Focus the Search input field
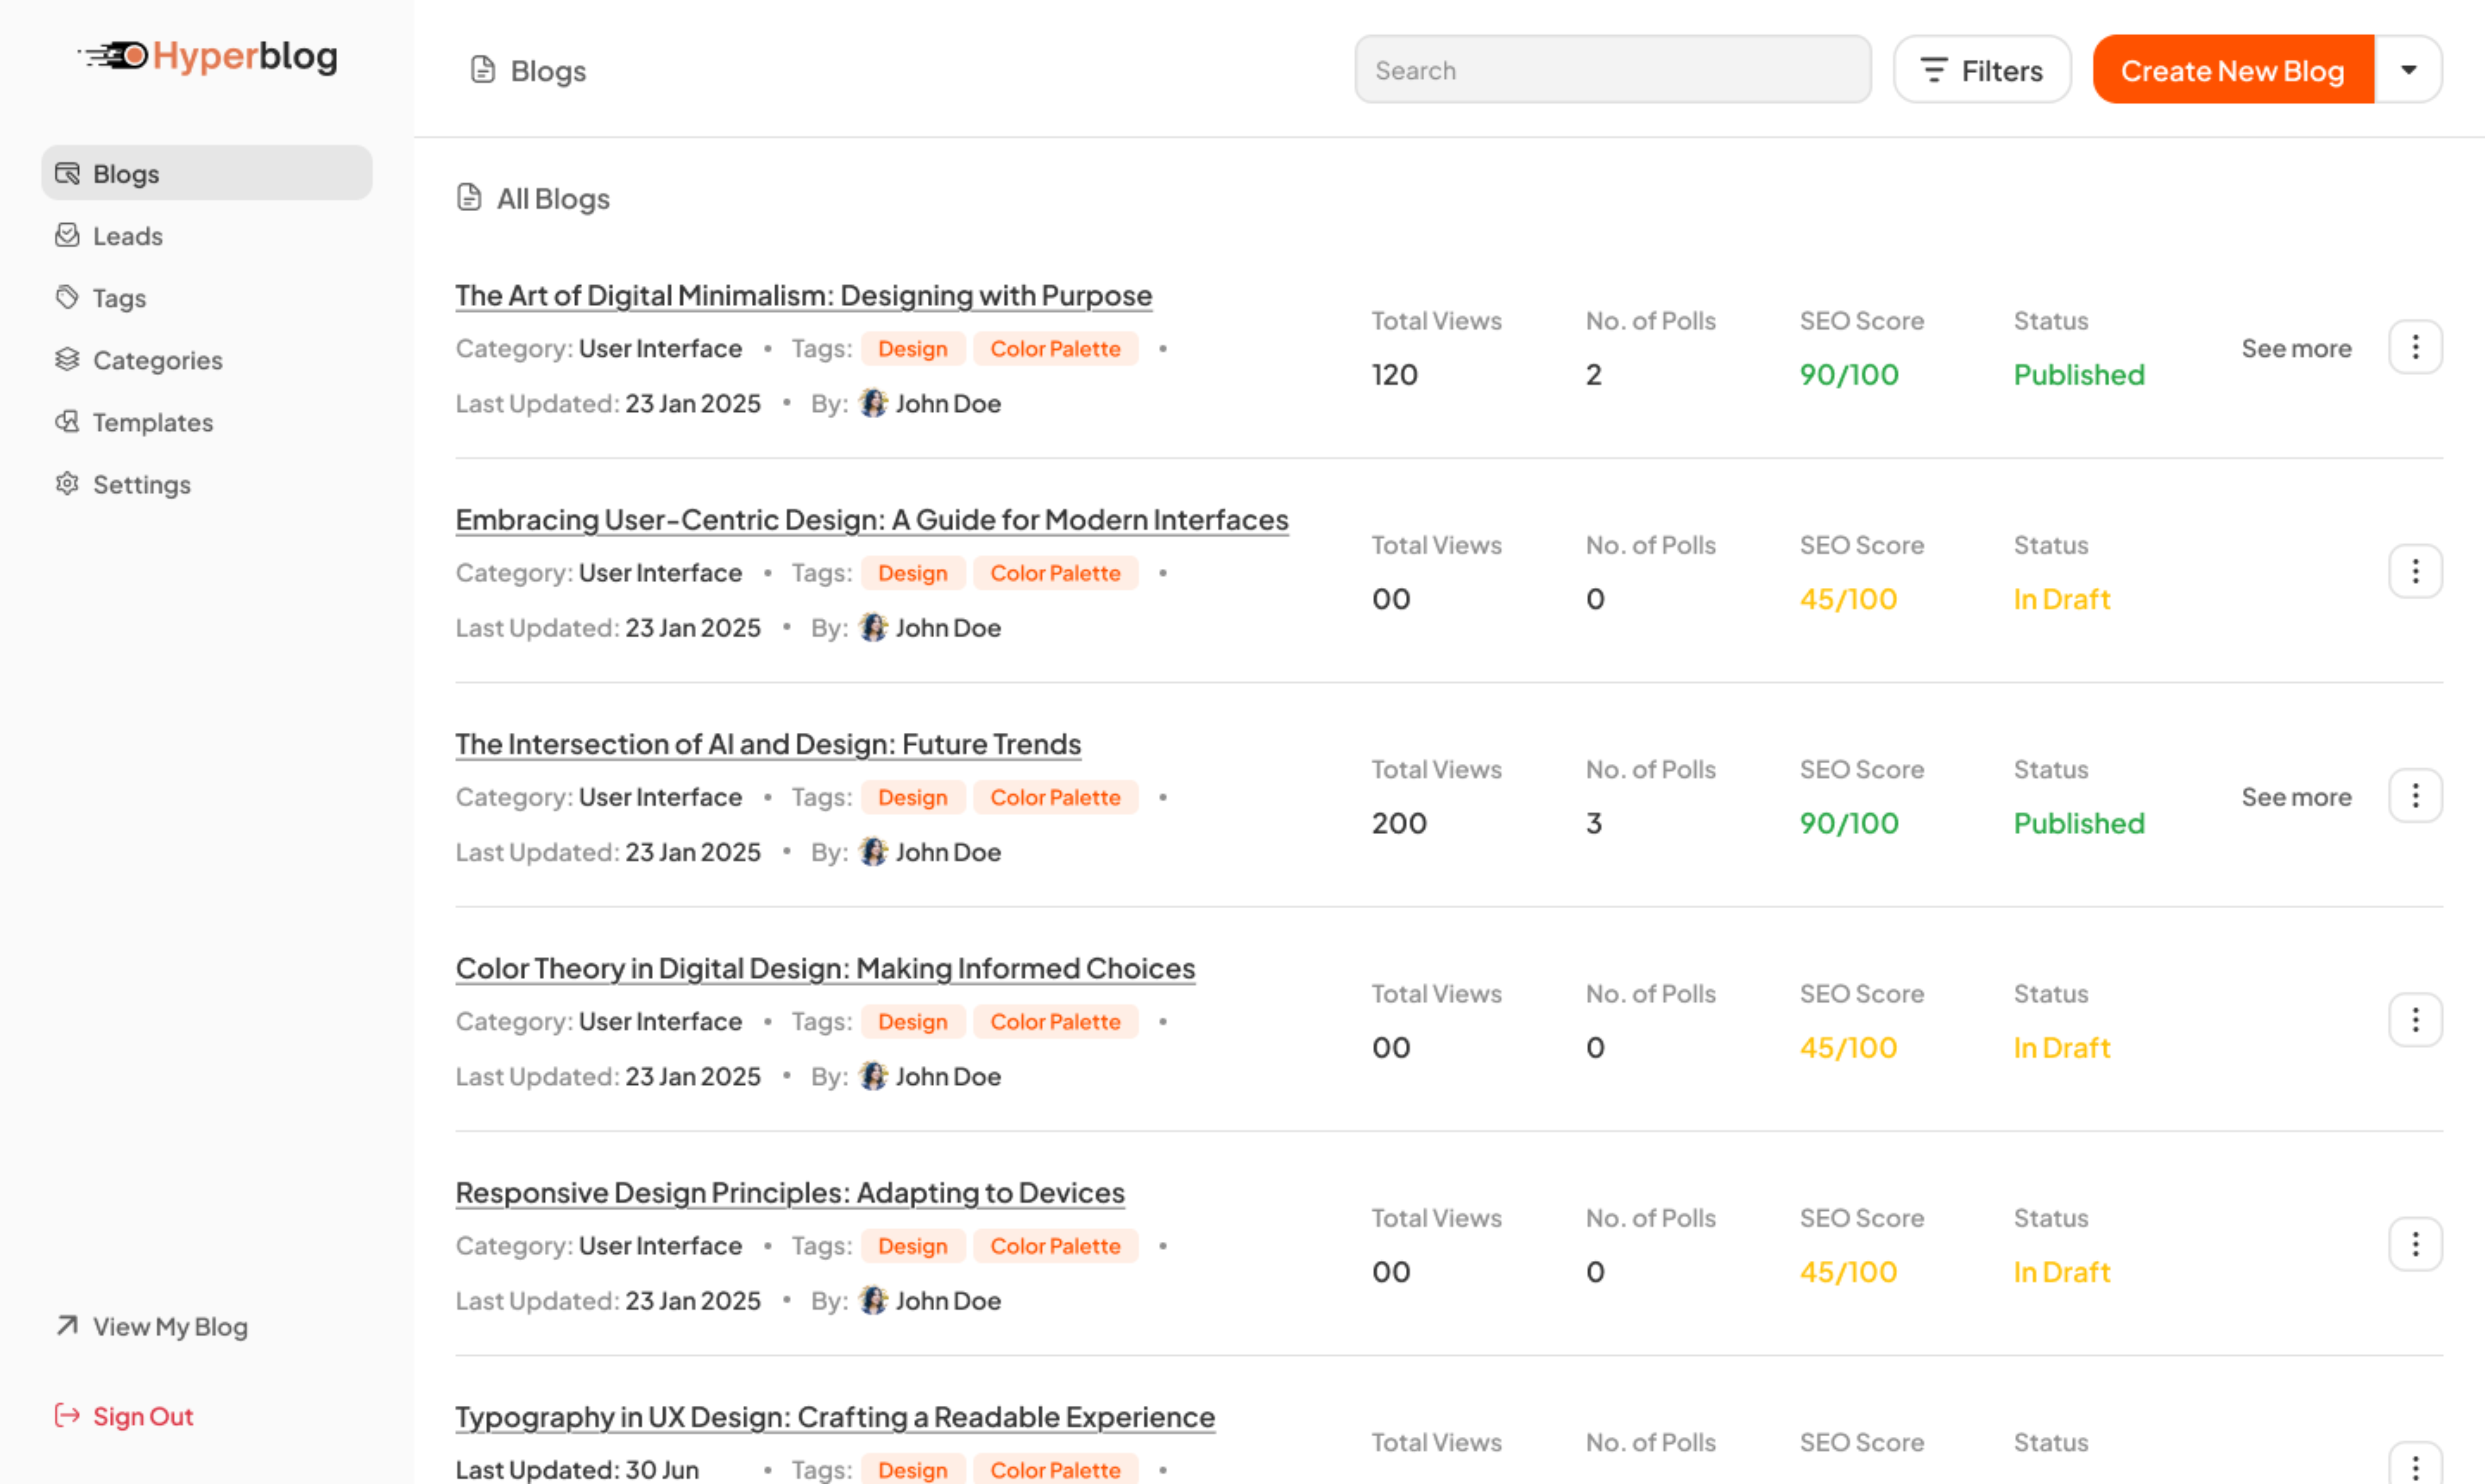 click(x=1612, y=70)
